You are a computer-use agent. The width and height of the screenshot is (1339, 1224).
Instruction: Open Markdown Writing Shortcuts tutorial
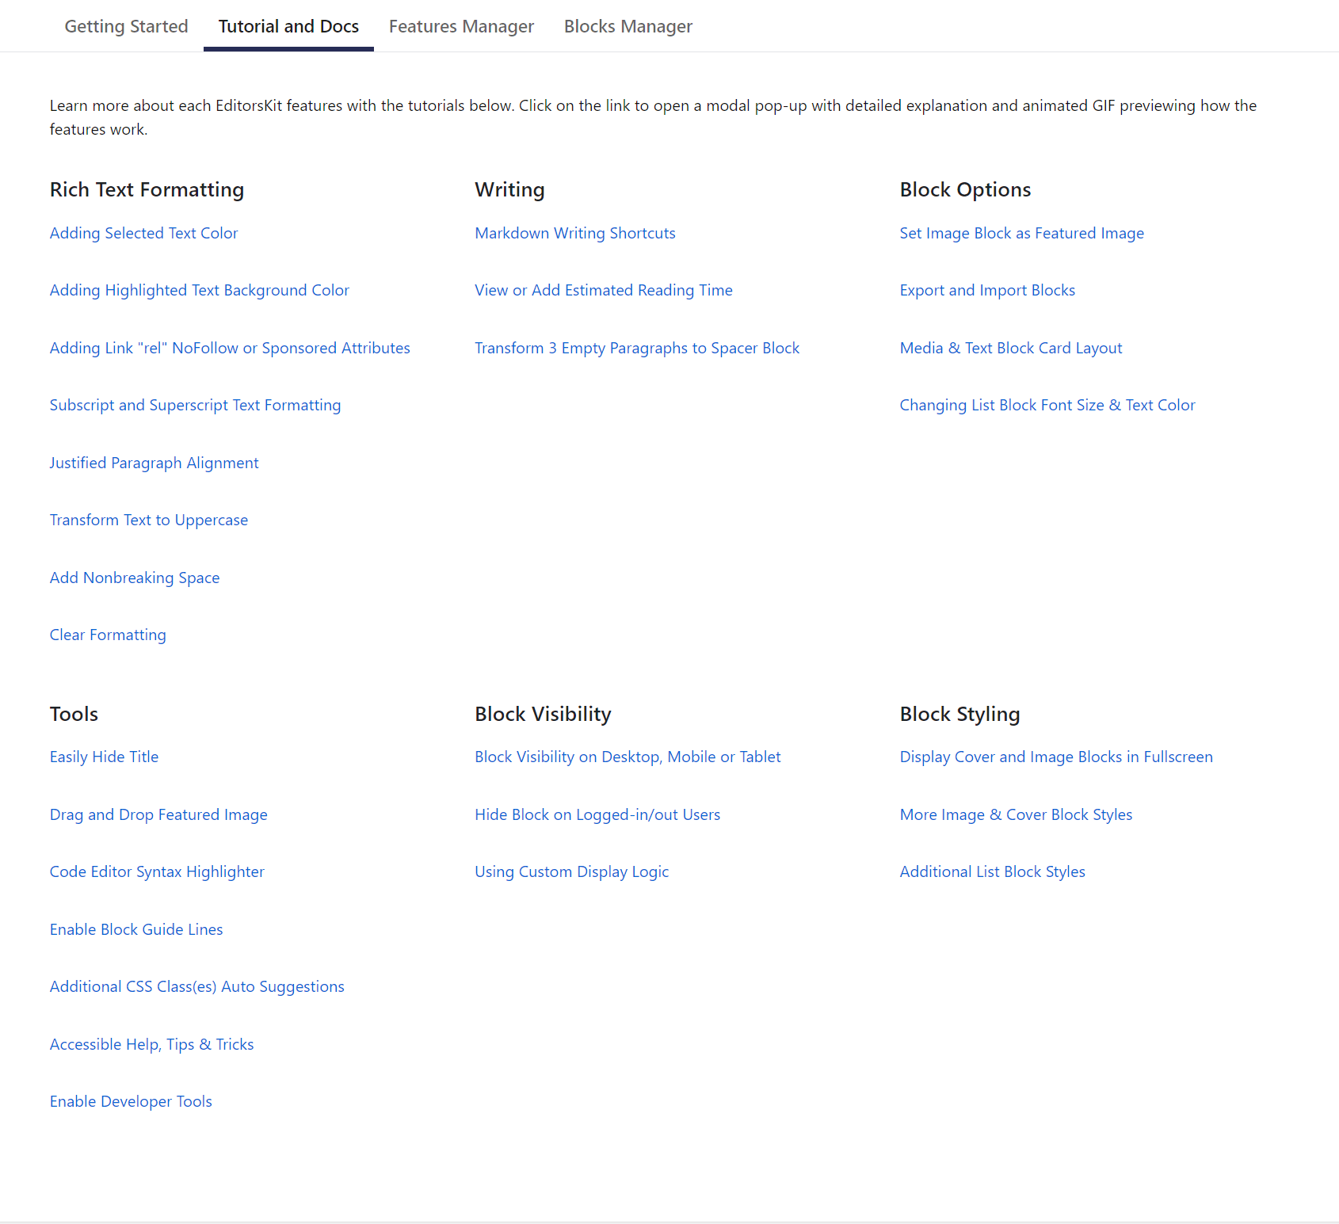[x=574, y=232]
